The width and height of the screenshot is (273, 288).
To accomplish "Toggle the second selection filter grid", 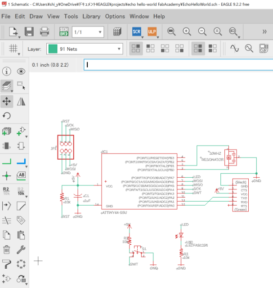I will [150, 49].
